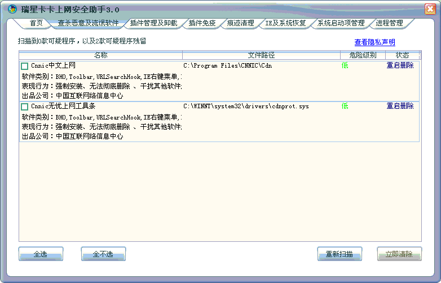Click the 状态 column header
Viewport: 441px width, 283px height.
pyautogui.click(x=402, y=55)
